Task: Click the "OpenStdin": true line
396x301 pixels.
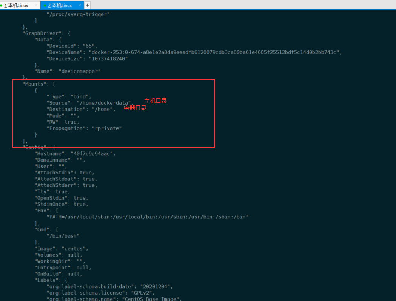Action: pos(62,198)
